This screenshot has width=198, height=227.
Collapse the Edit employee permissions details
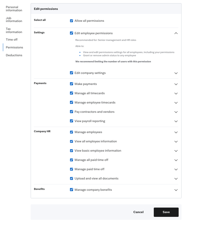176,33
